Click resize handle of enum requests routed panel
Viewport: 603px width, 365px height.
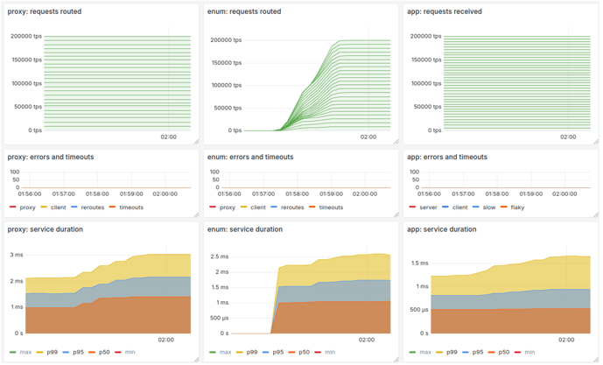(396, 141)
